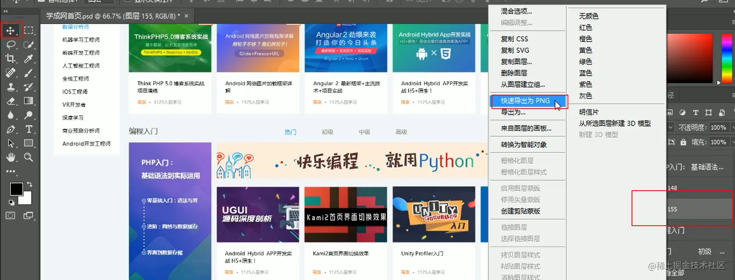Toggle Quick Mask mode
This screenshot has height=280, width=735.
pos(10,215)
